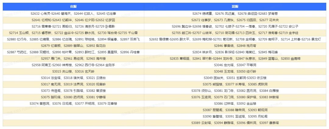Click the S3015 夹山楼 玄天岭 cell
Image resolution: width=329 pixels, height=129 pixels.
[73, 71]
